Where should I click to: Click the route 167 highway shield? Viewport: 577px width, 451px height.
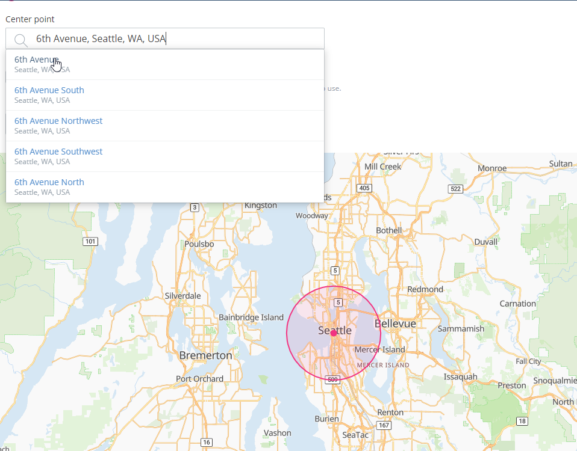coord(384,425)
